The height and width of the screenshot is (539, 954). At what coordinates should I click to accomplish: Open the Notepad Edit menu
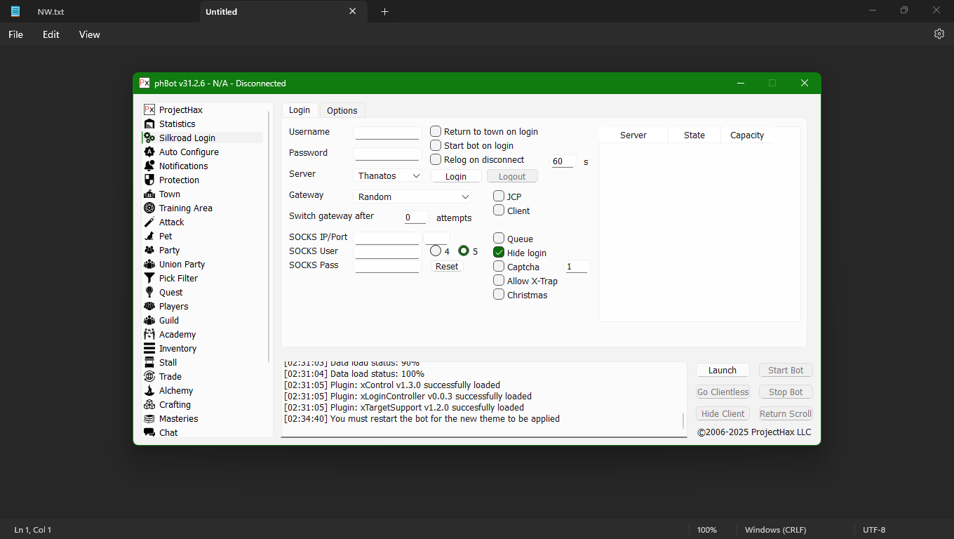(51, 34)
